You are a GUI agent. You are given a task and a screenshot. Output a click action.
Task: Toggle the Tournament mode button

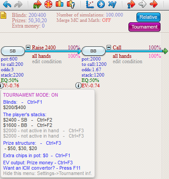(x=144, y=27)
